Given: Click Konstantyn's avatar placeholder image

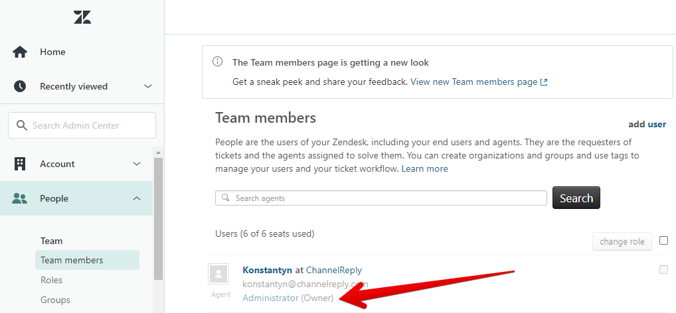Looking at the screenshot, I should click(x=218, y=274).
